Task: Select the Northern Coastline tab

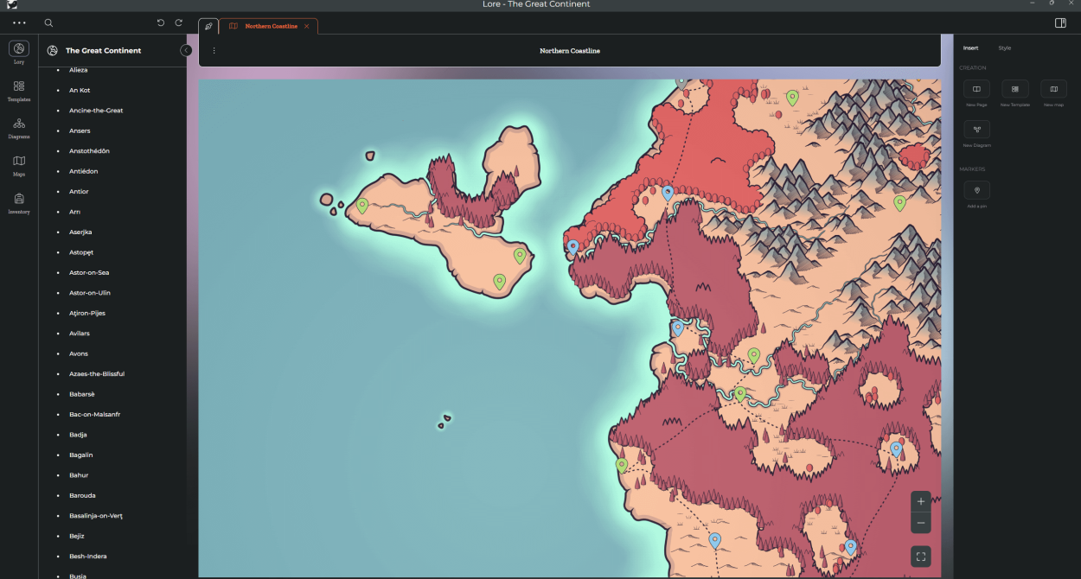Action: [x=270, y=27]
